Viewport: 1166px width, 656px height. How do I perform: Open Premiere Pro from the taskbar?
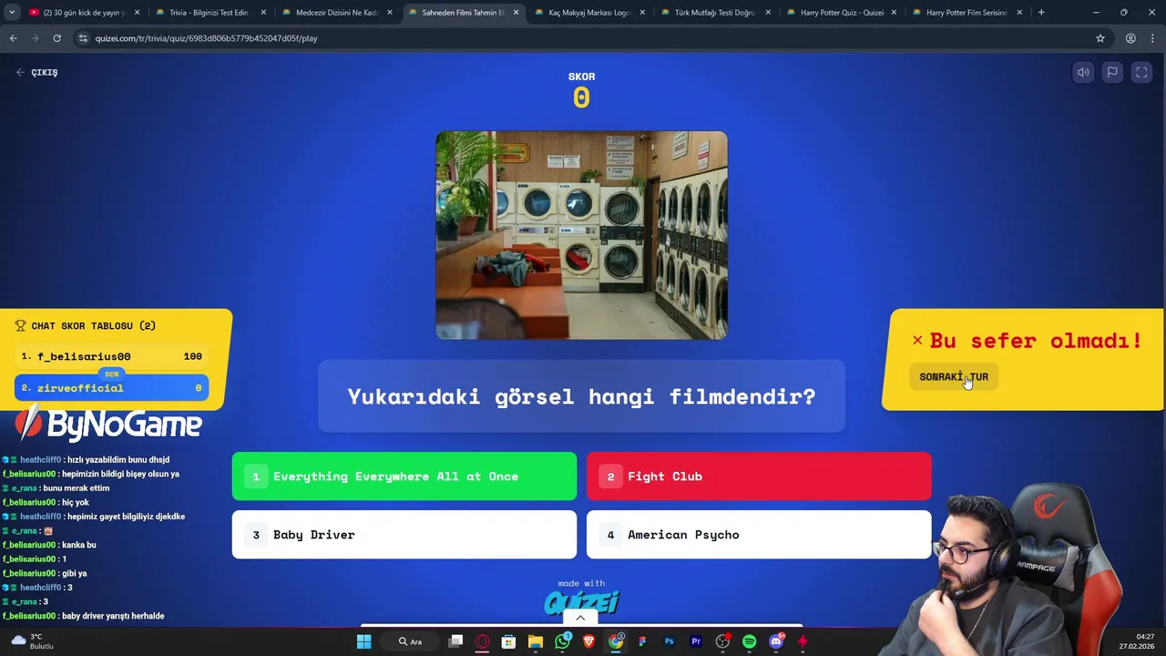pos(696,641)
